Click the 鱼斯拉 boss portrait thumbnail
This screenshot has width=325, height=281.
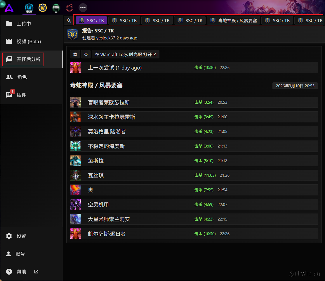(x=75, y=161)
